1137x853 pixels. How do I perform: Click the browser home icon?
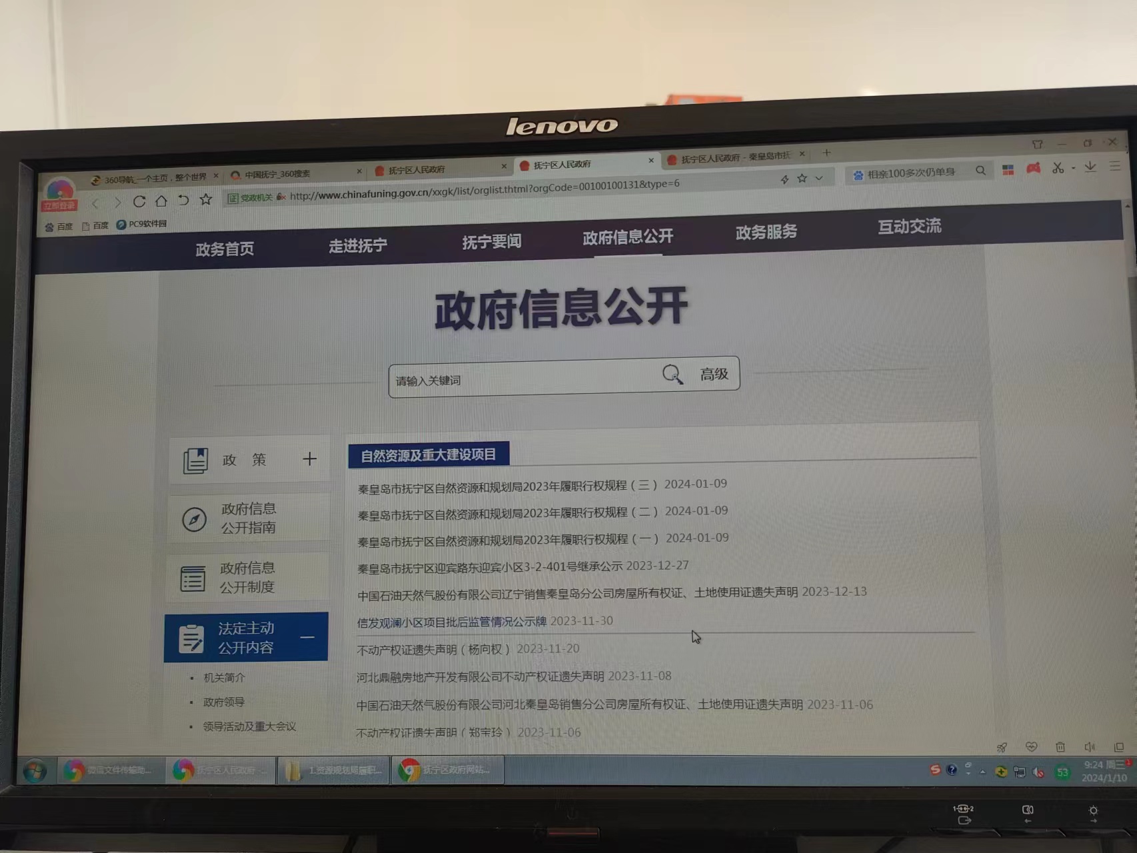point(161,201)
